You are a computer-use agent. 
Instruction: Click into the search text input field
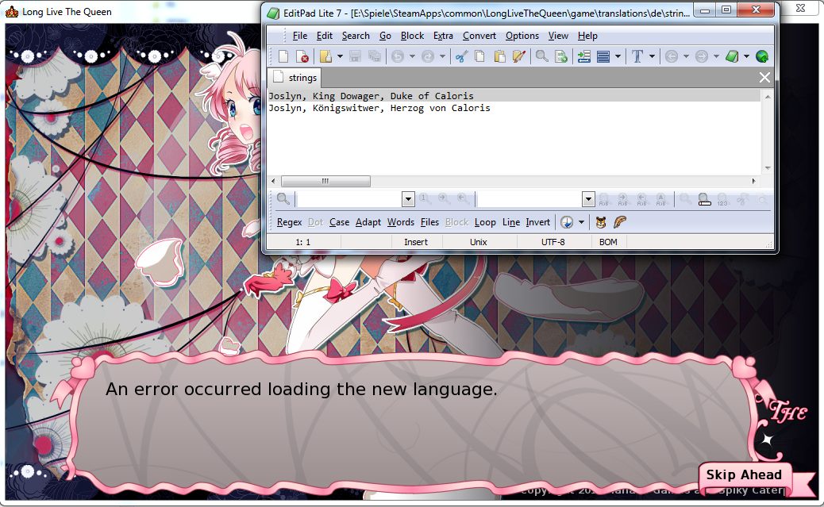click(x=349, y=199)
